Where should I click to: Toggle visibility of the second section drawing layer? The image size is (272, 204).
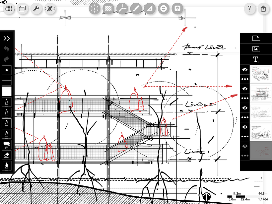click(244, 89)
